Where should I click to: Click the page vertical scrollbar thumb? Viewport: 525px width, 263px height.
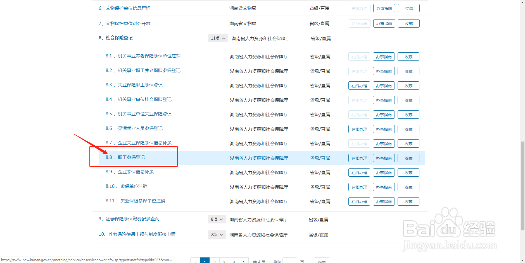pos(522,186)
